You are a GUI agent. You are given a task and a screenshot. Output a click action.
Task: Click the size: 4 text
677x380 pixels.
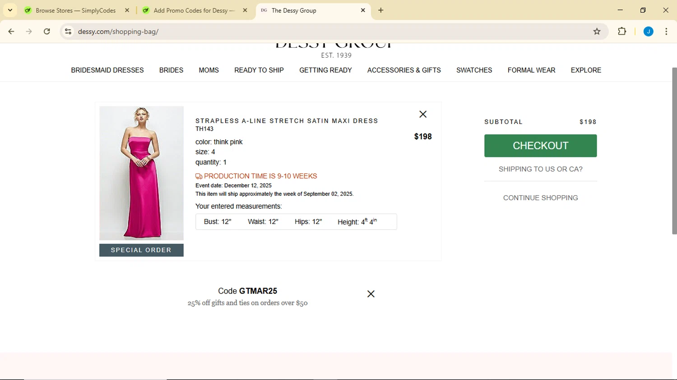(x=205, y=152)
